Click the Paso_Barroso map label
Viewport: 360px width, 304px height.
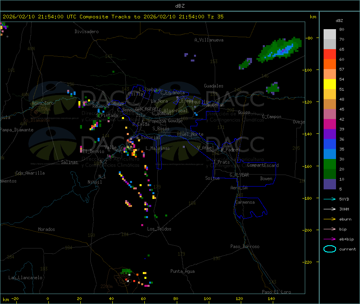[245, 246]
